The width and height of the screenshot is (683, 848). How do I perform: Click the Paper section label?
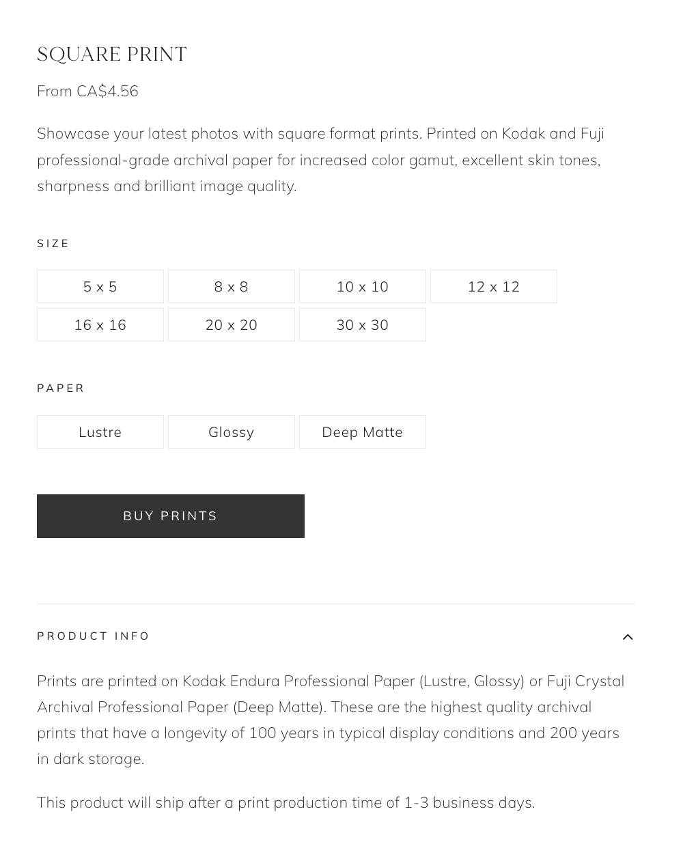(61, 388)
